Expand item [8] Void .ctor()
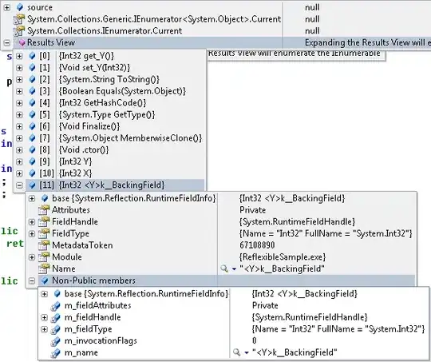The width and height of the screenshot is (431, 362). tap(19, 150)
